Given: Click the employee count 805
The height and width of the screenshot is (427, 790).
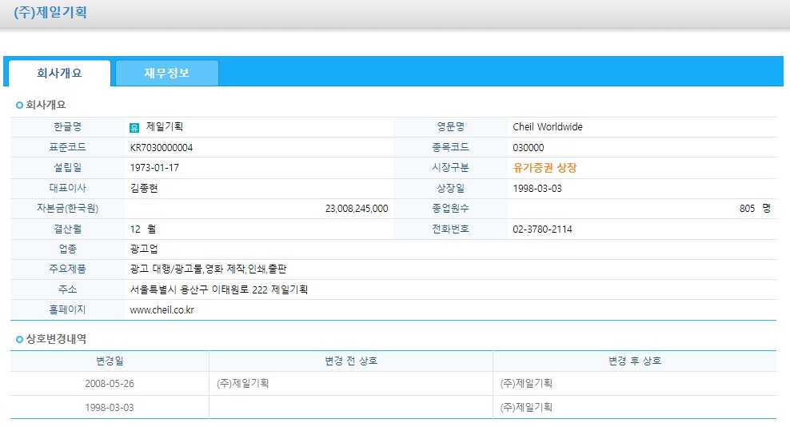Looking at the screenshot, I should 747,209.
